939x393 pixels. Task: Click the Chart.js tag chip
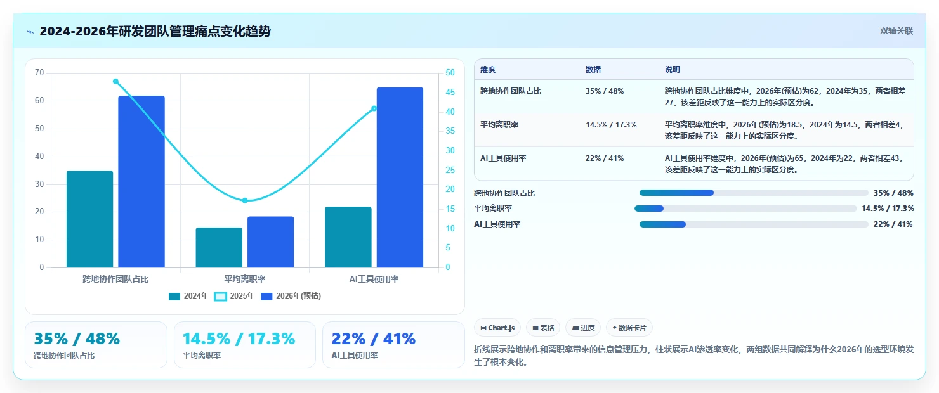[497, 328]
